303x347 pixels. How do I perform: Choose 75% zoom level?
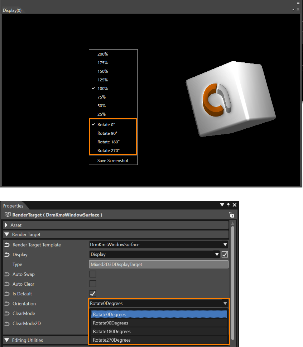pyautogui.click(x=113, y=97)
